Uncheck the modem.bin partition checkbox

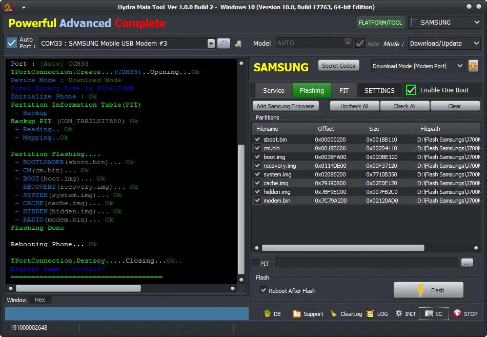point(257,200)
